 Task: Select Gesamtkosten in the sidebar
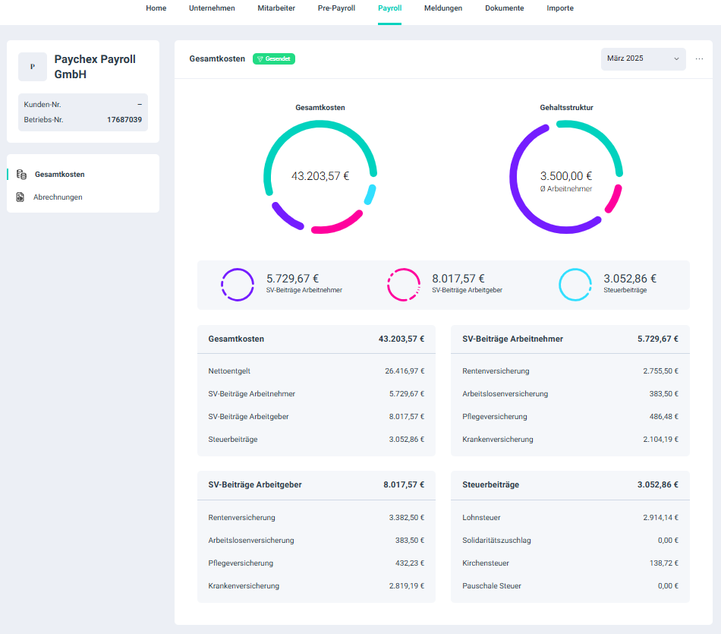pyautogui.click(x=59, y=175)
